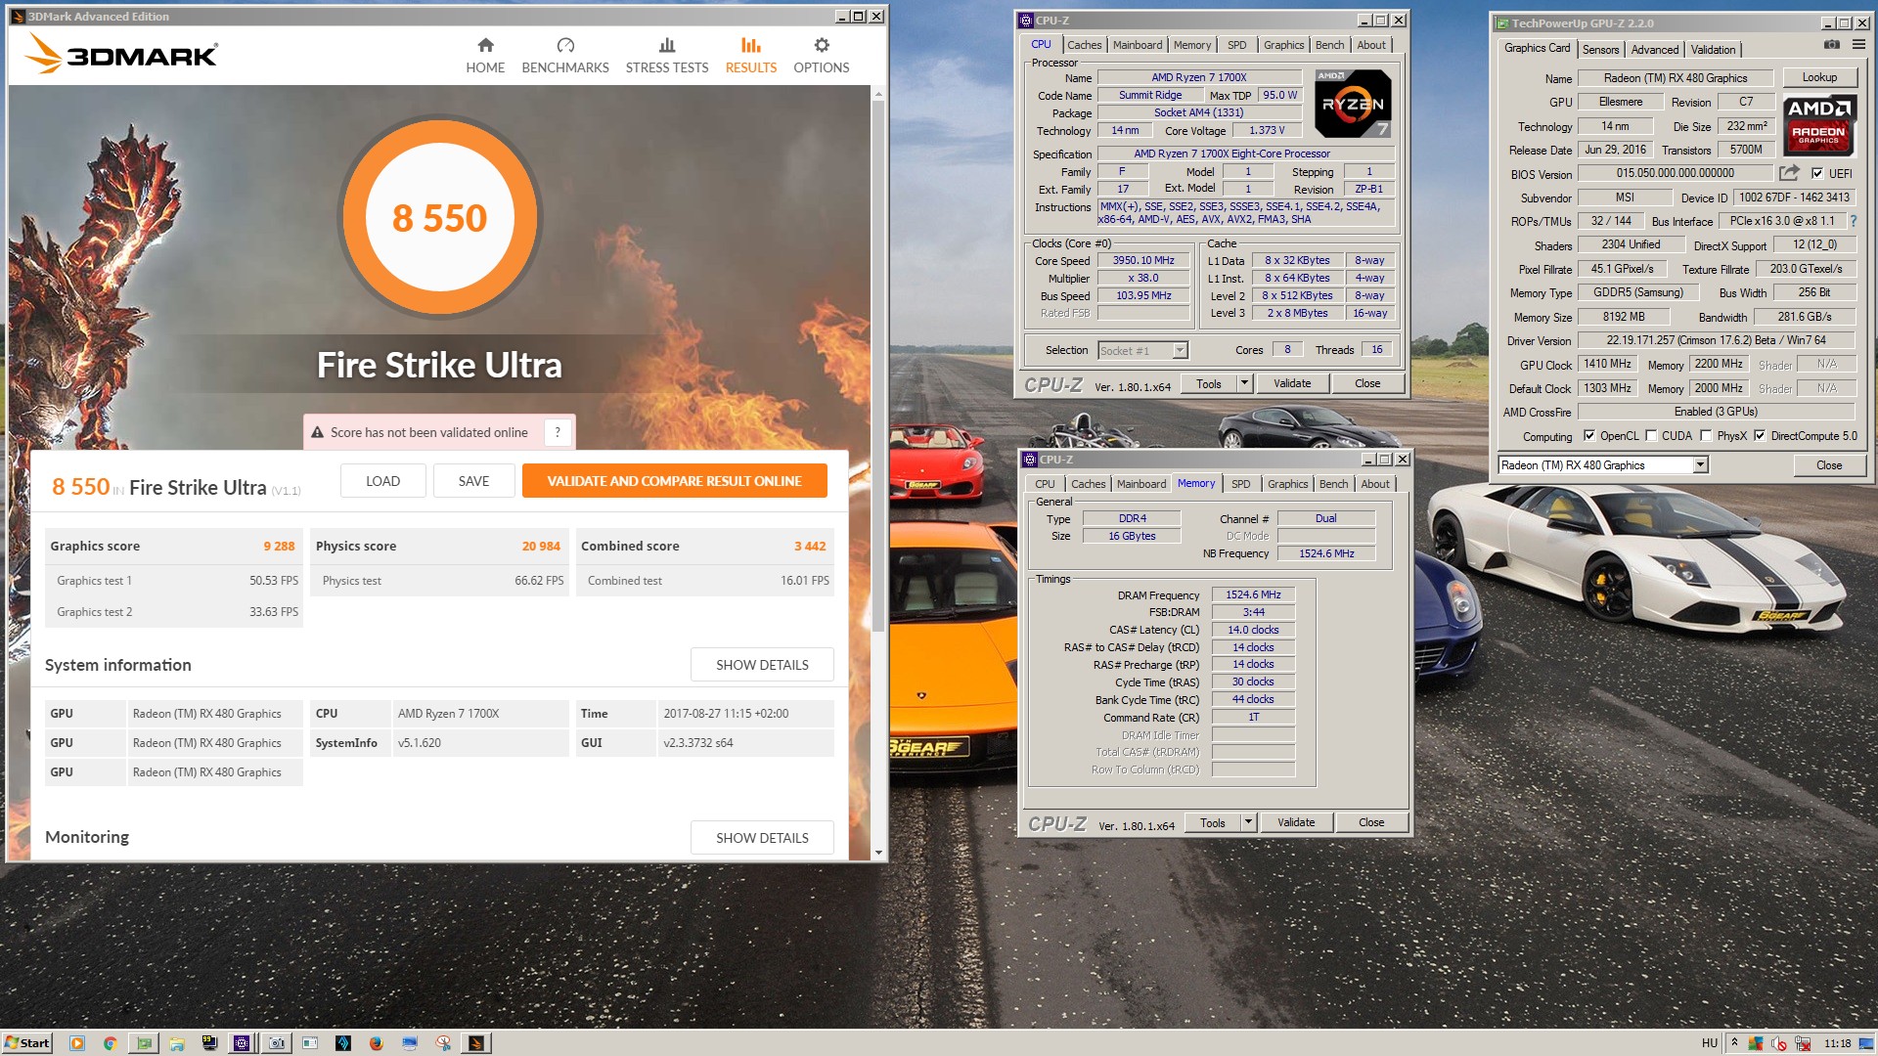
Task: Click the Ryzen 7 logo in CPU-Z
Action: click(1353, 103)
